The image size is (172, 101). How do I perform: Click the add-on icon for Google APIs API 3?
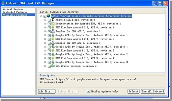click(53, 62)
